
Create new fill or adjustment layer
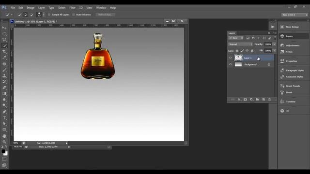pos(251,100)
